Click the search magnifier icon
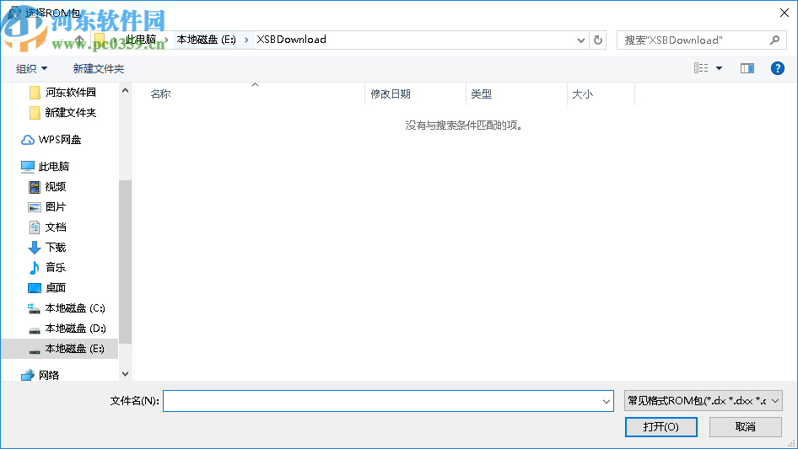 pos(774,40)
